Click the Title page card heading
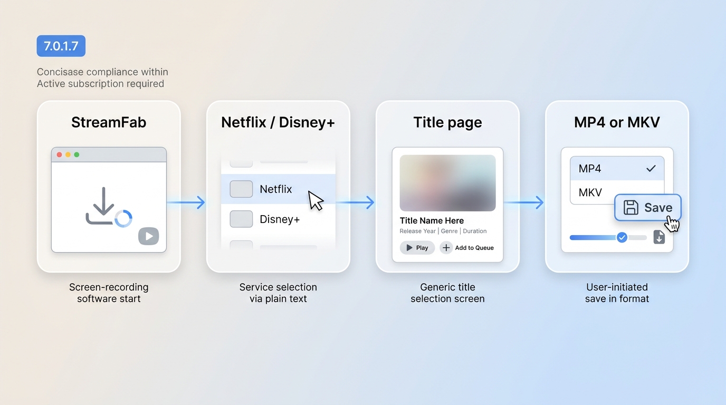This screenshot has height=405, width=726. [x=447, y=123]
